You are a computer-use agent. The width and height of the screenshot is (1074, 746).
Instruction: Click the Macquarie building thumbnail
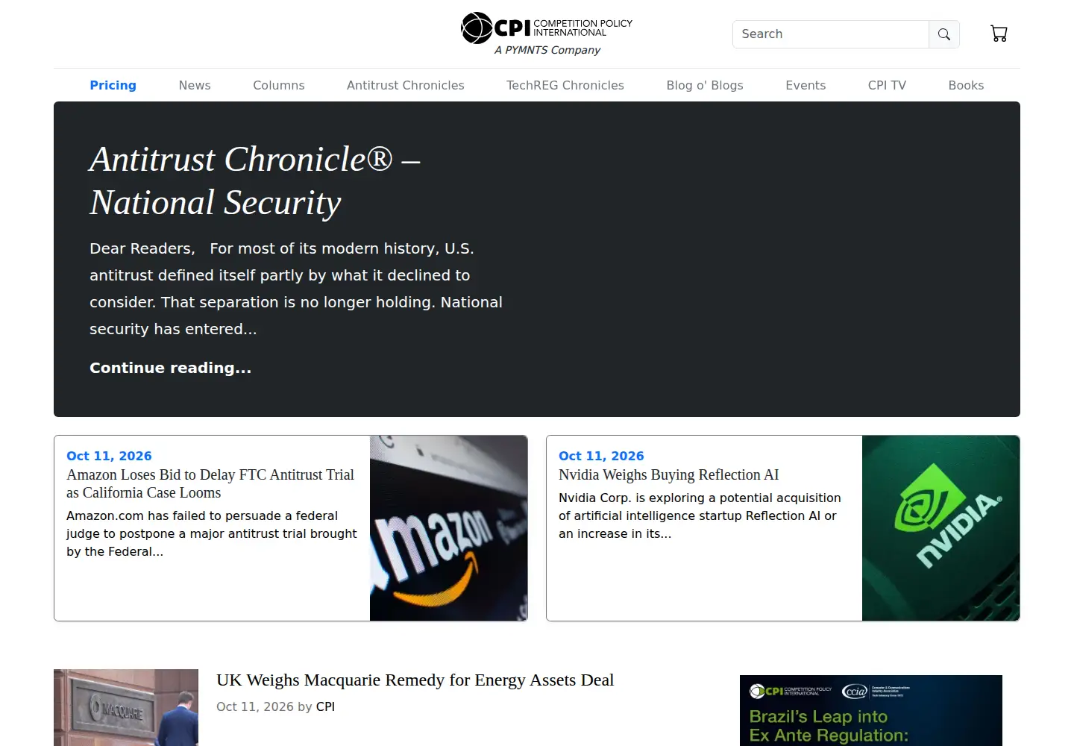point(126,707)
